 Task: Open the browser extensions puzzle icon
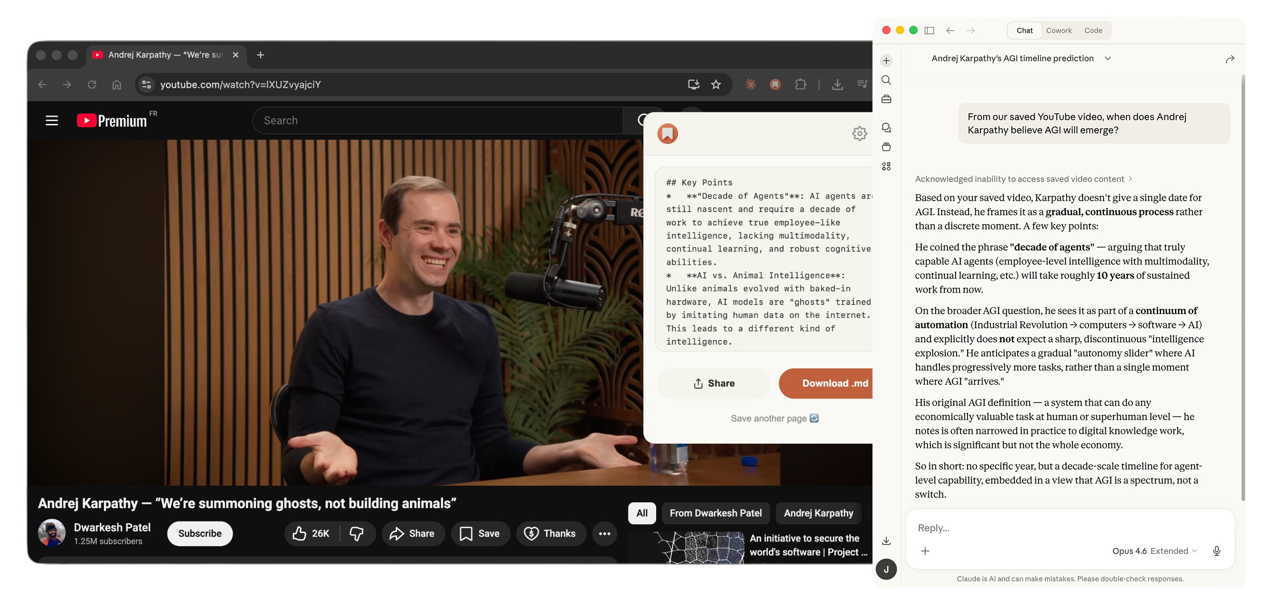800,85
